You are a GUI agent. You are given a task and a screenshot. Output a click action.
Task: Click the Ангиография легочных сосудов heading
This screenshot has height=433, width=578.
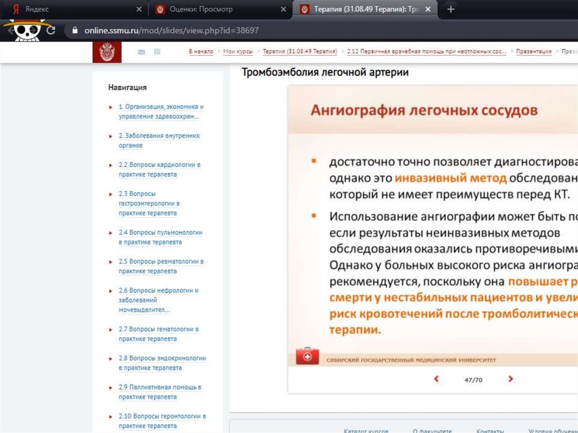click(x=424, y=110)
